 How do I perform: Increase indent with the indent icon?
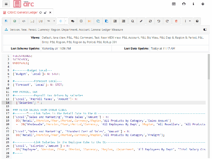(115, 21)
